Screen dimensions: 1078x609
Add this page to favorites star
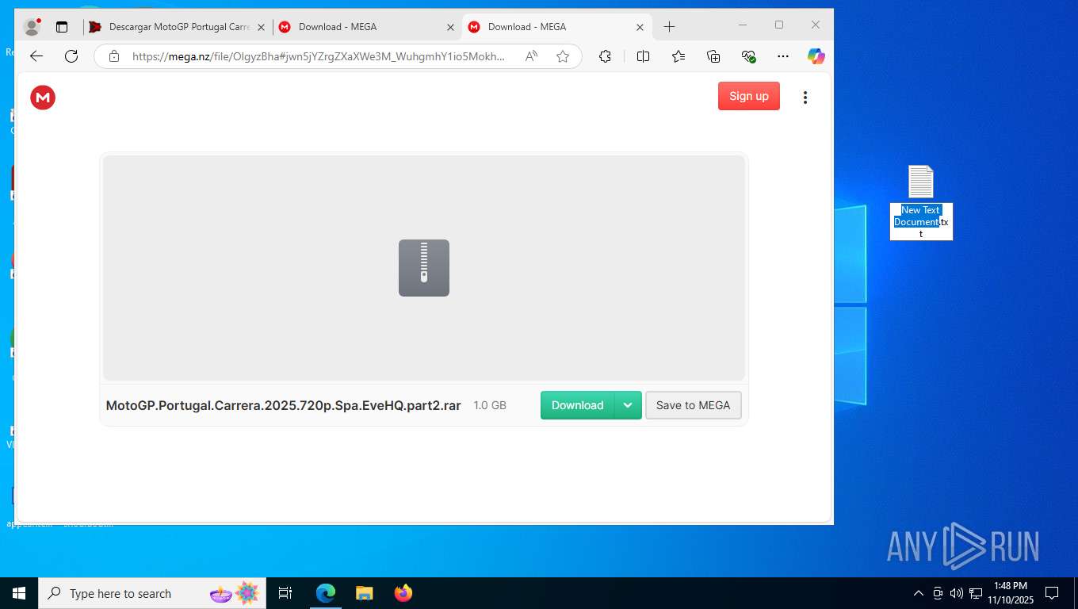[563, 56]
